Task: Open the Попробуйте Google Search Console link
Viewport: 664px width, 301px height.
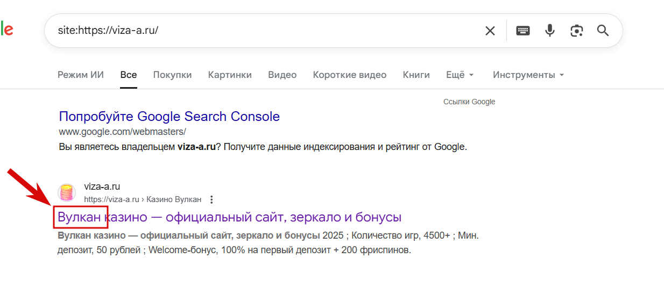Action: [169, 116]
